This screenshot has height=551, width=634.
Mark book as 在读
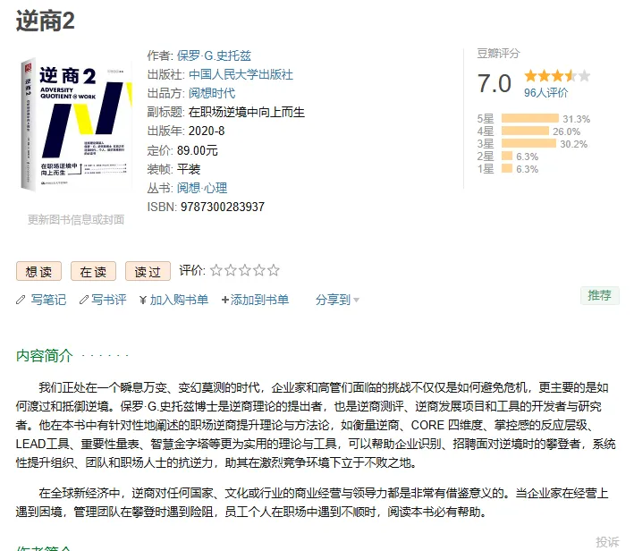coord(93,271)
